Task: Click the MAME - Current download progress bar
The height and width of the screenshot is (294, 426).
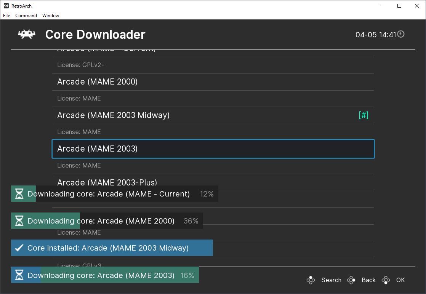Action: [x=114, y=194]
